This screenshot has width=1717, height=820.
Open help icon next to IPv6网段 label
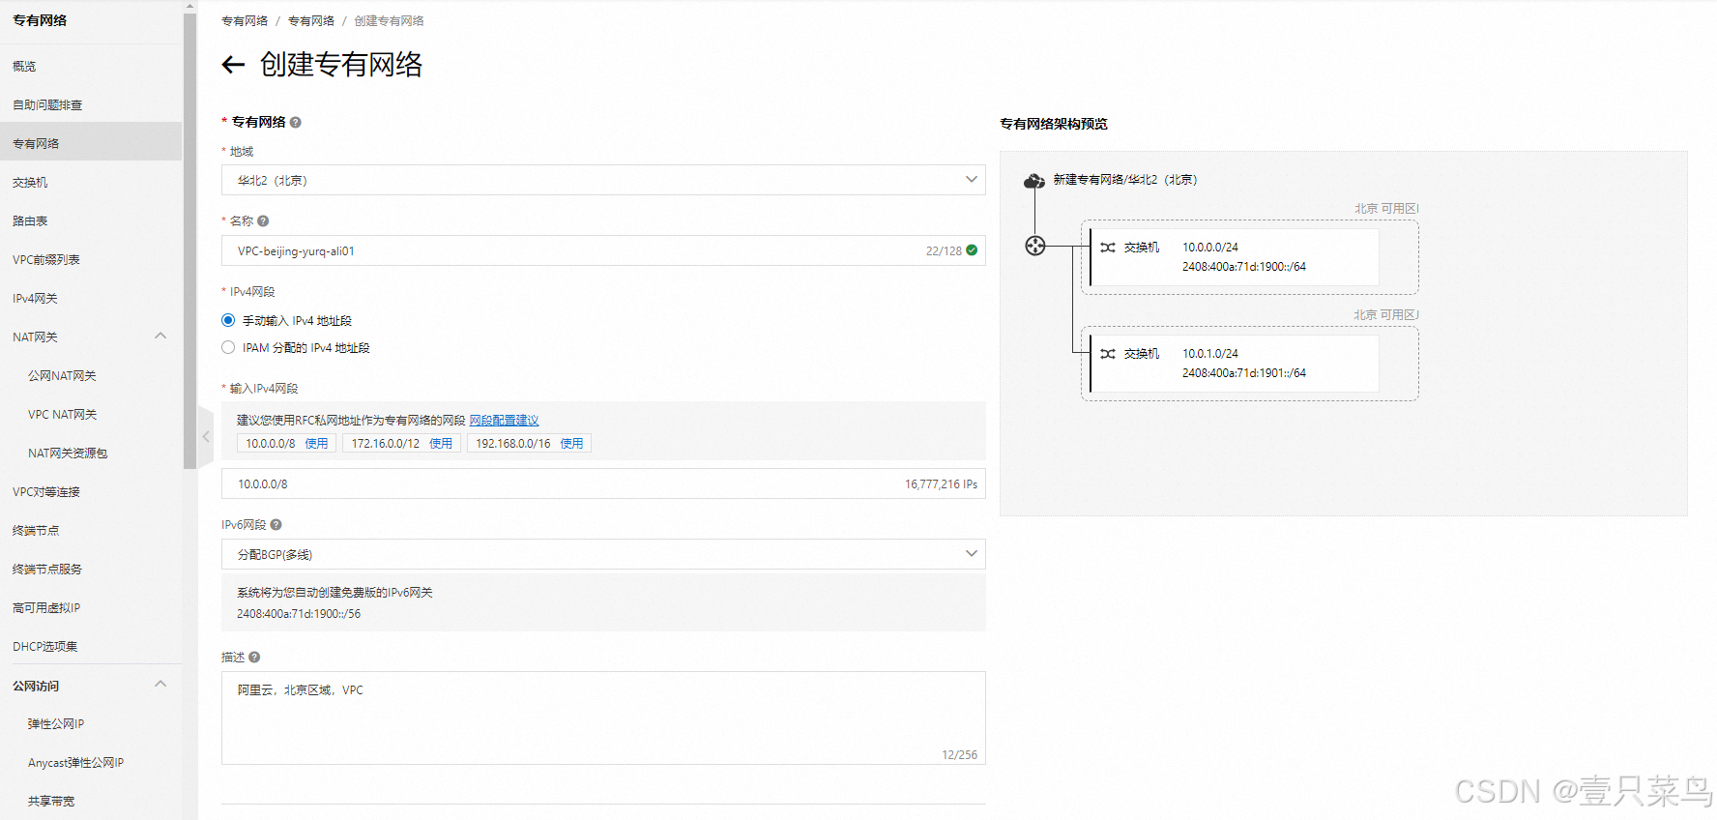276,525
